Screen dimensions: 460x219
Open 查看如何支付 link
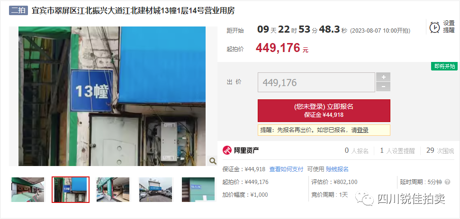[x=286, y=169]
